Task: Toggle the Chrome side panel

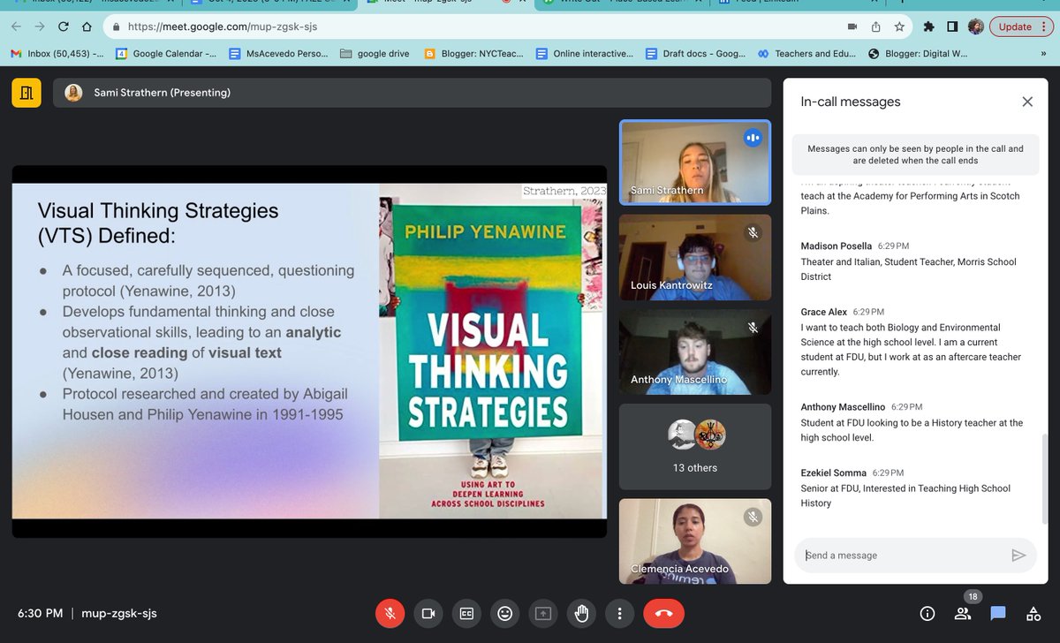Action: (952, 26)
